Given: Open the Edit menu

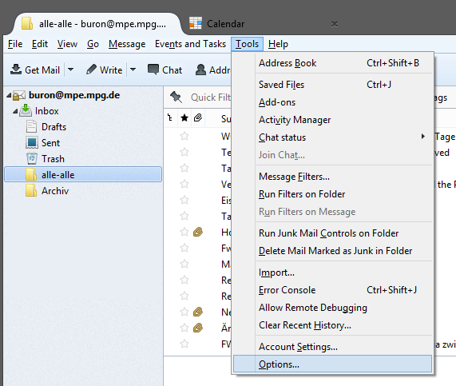Looking at the screenshot, I should 40,44.
